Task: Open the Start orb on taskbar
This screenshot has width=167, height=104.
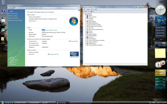Action: coord(2,102)
